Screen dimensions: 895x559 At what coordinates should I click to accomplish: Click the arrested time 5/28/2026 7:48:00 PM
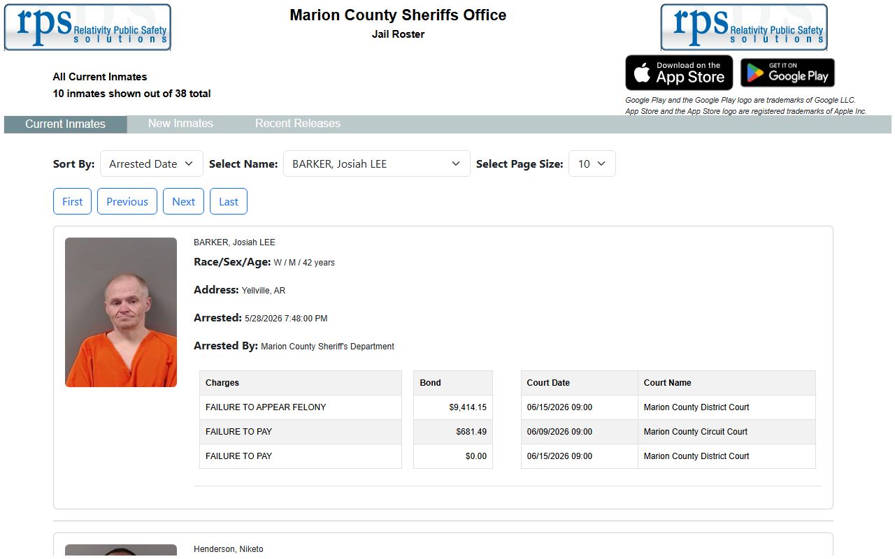[x=286, y=319]
